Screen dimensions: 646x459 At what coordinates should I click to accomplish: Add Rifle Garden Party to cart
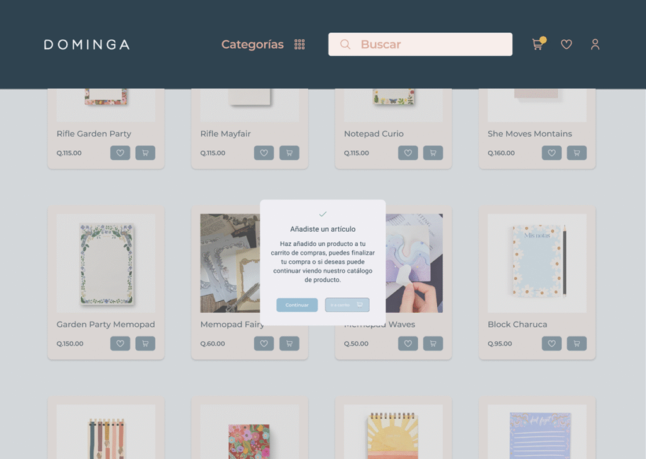pos(146,153)
